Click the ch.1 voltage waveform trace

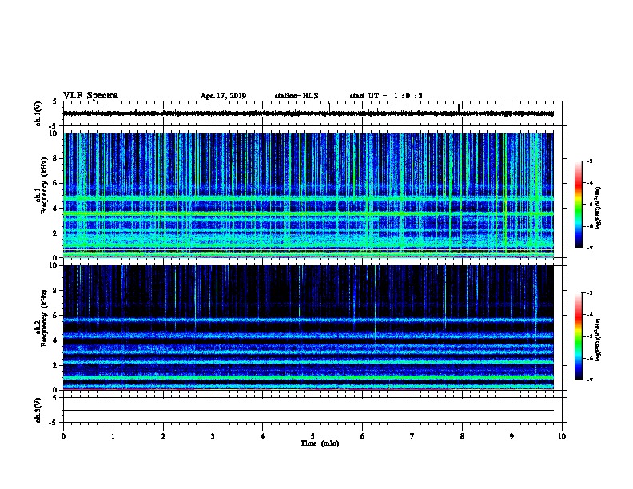pyautogui.click(x=309, y=113)
